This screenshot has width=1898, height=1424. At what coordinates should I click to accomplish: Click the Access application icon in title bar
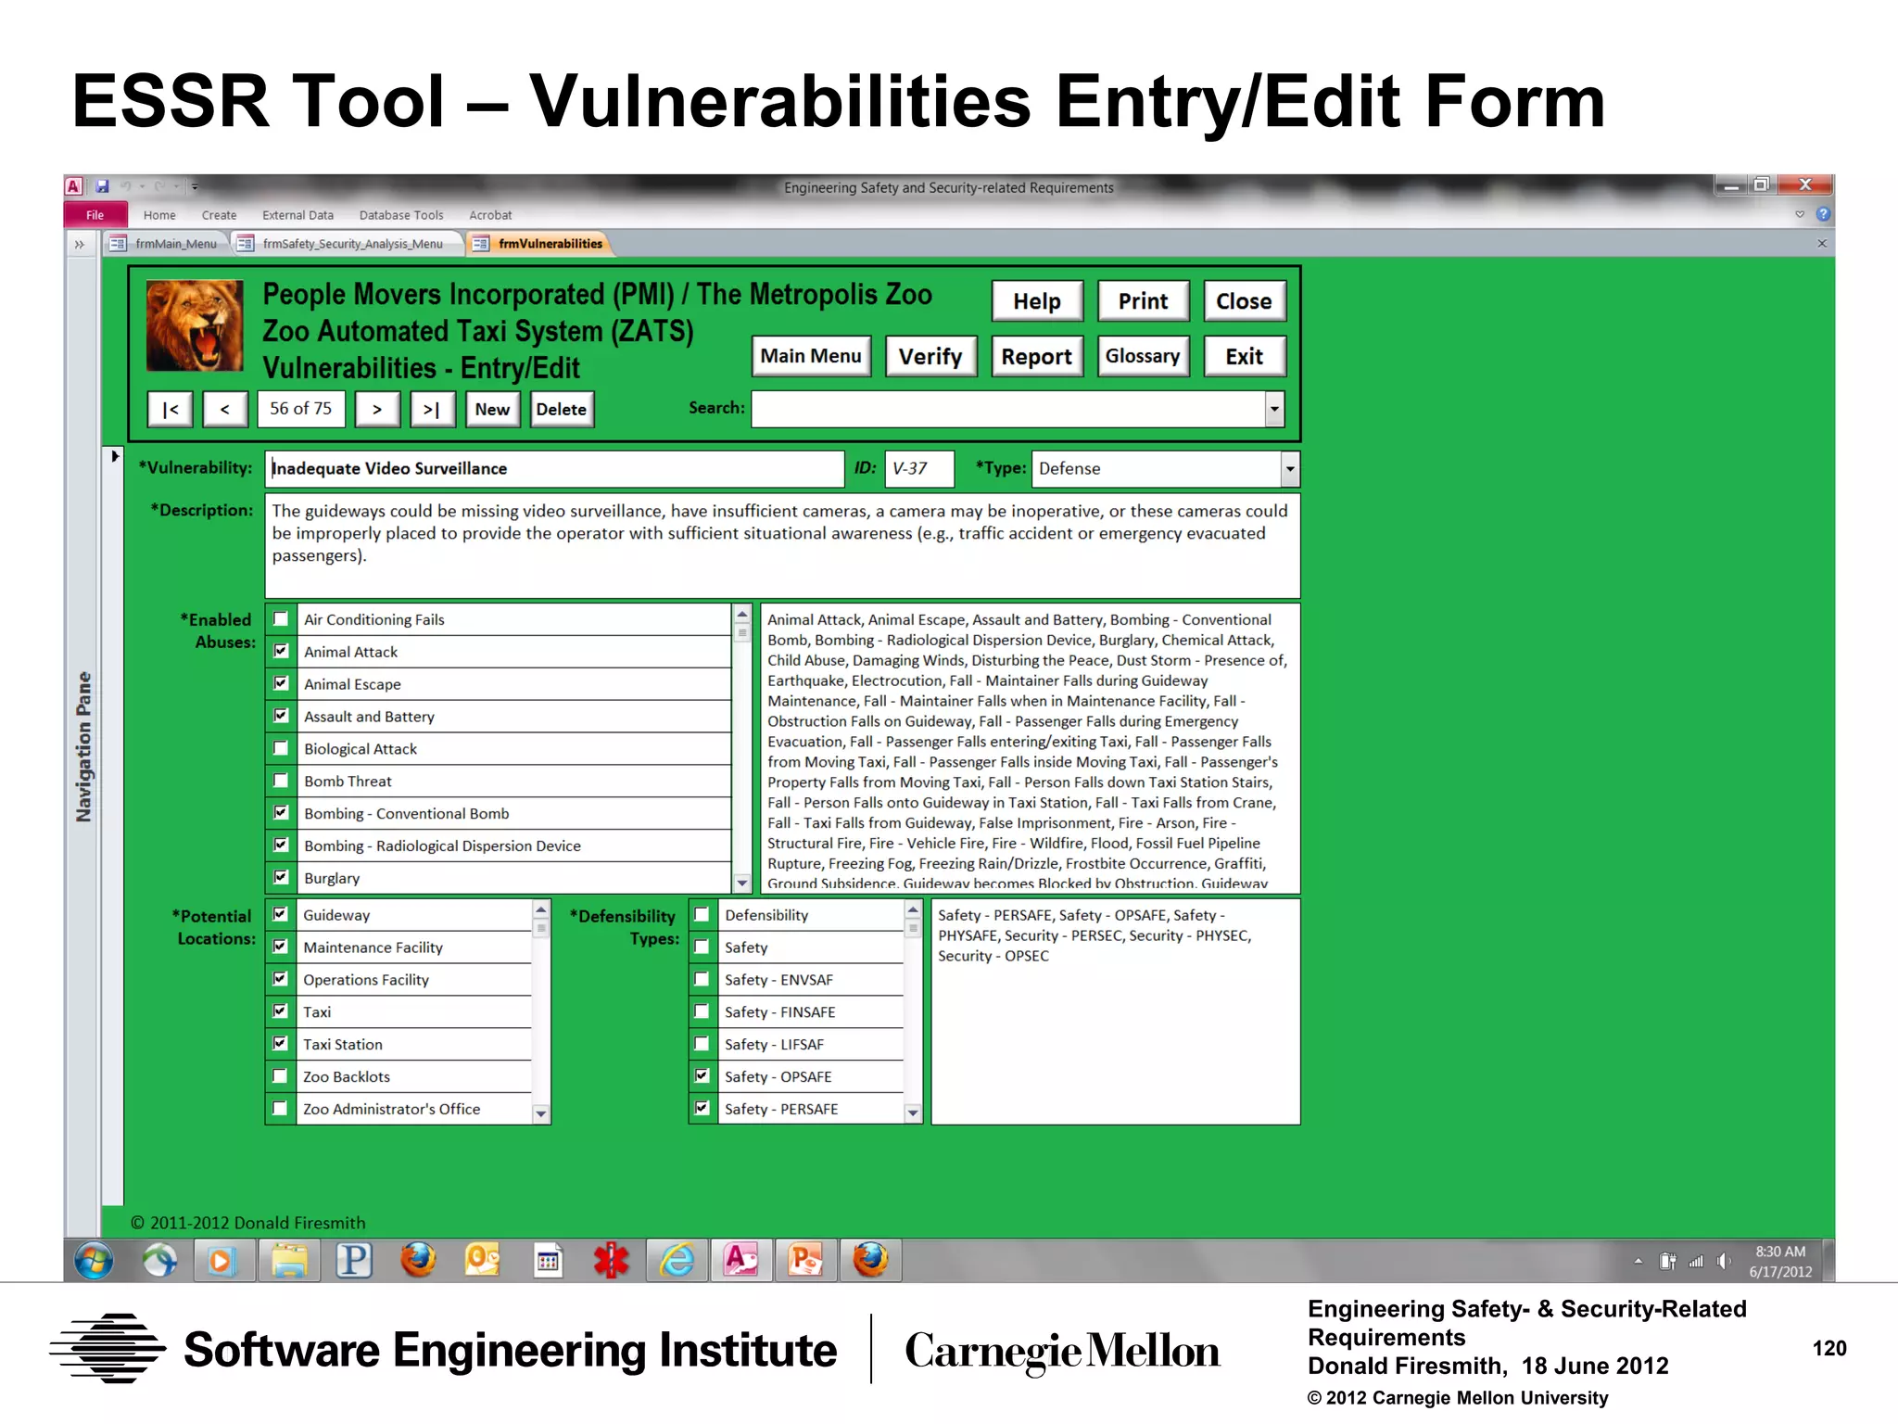tap(74, 186)
